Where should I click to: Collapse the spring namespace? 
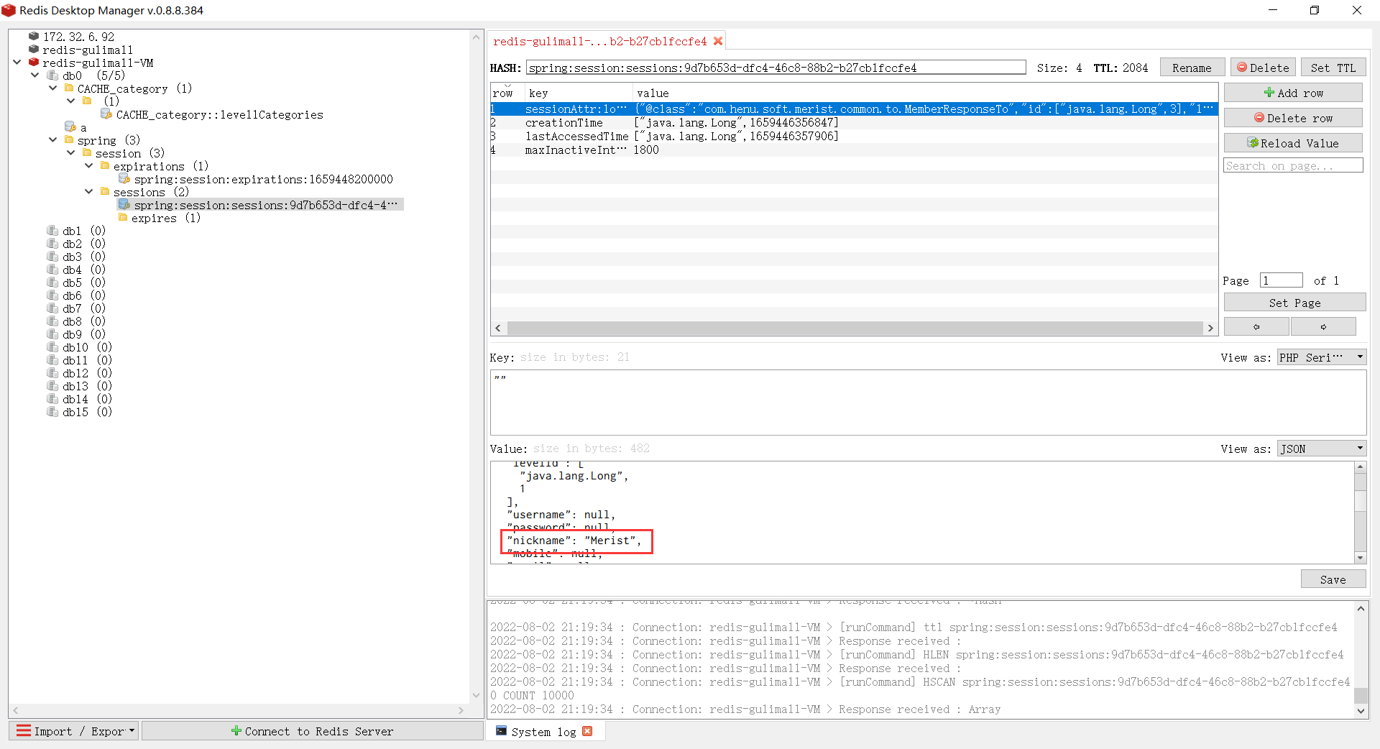click(x=52, y=139)
